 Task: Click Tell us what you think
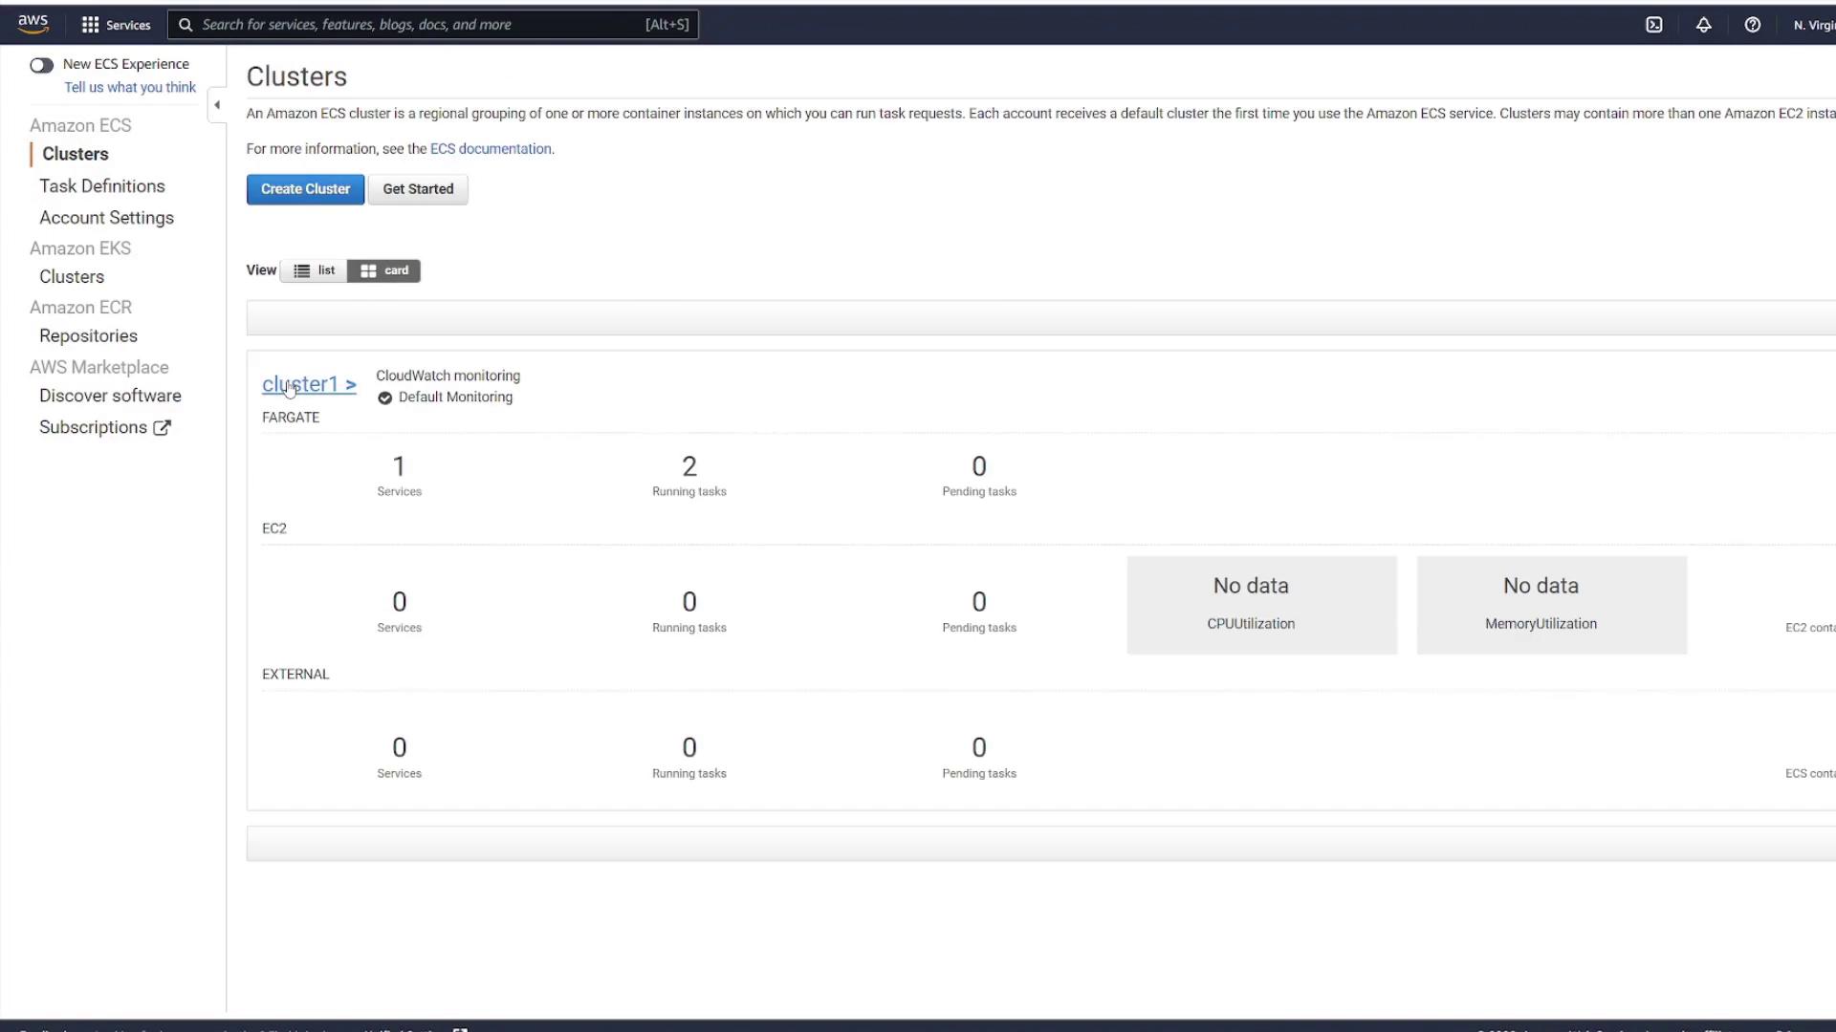130,87
